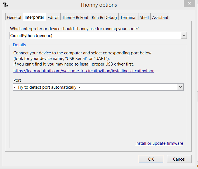Click the 'install proper USB driver first' line

click(x=74, y=64)
